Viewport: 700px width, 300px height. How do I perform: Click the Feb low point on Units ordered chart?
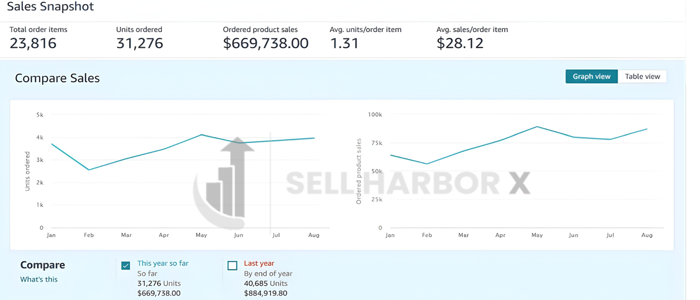[89, 170]
